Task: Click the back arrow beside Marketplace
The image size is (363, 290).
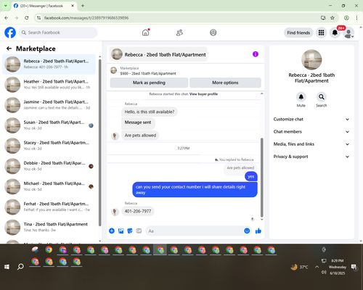Action: 9,49
